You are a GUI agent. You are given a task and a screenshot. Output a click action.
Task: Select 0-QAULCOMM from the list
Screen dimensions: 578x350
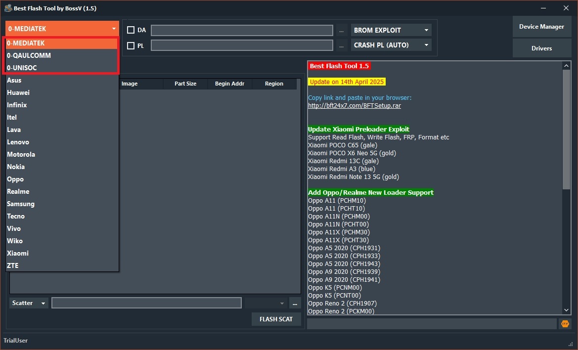point(62,55)
